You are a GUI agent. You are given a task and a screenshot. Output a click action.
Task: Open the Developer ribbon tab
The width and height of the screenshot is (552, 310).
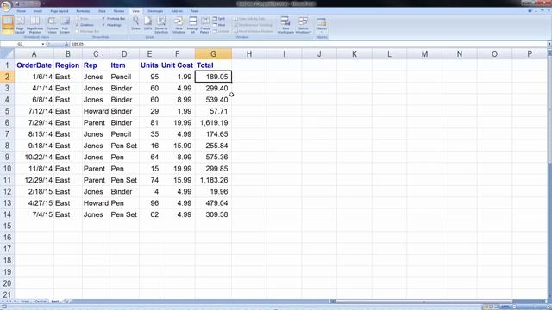[x=155, y=11]
